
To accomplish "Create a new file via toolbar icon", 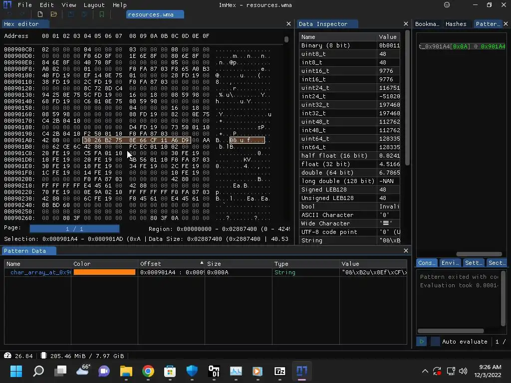I will coord(40,14).
